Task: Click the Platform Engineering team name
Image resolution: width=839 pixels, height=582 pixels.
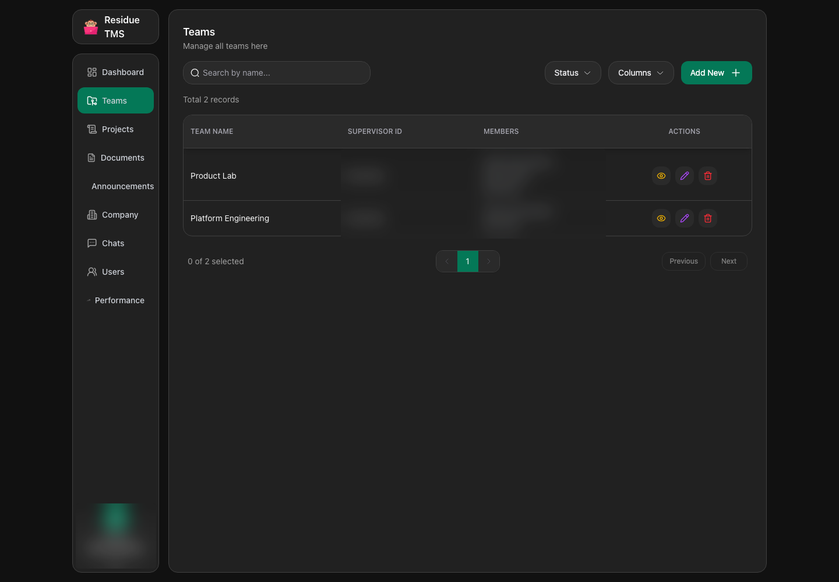Action: click(230, 218)
